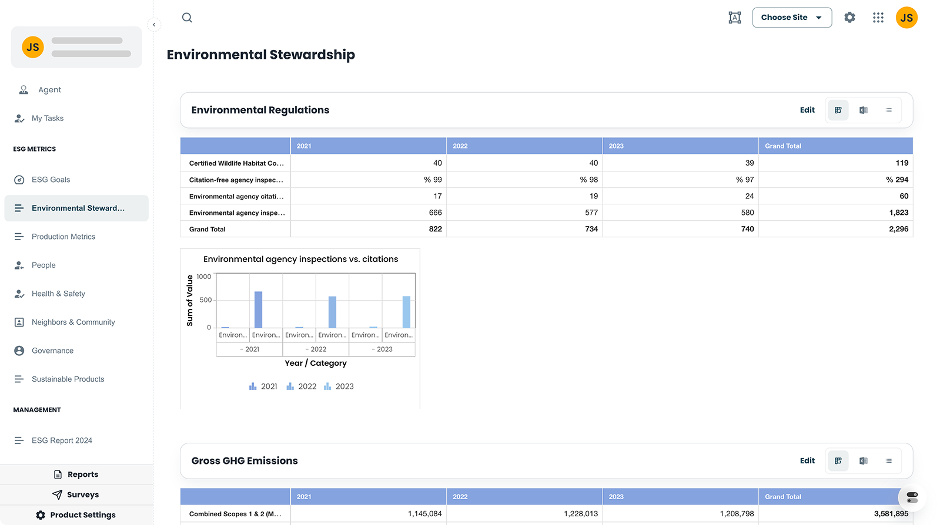Toggle 2022 series in chart legend

pyautogui.click(x=301, y=386)
